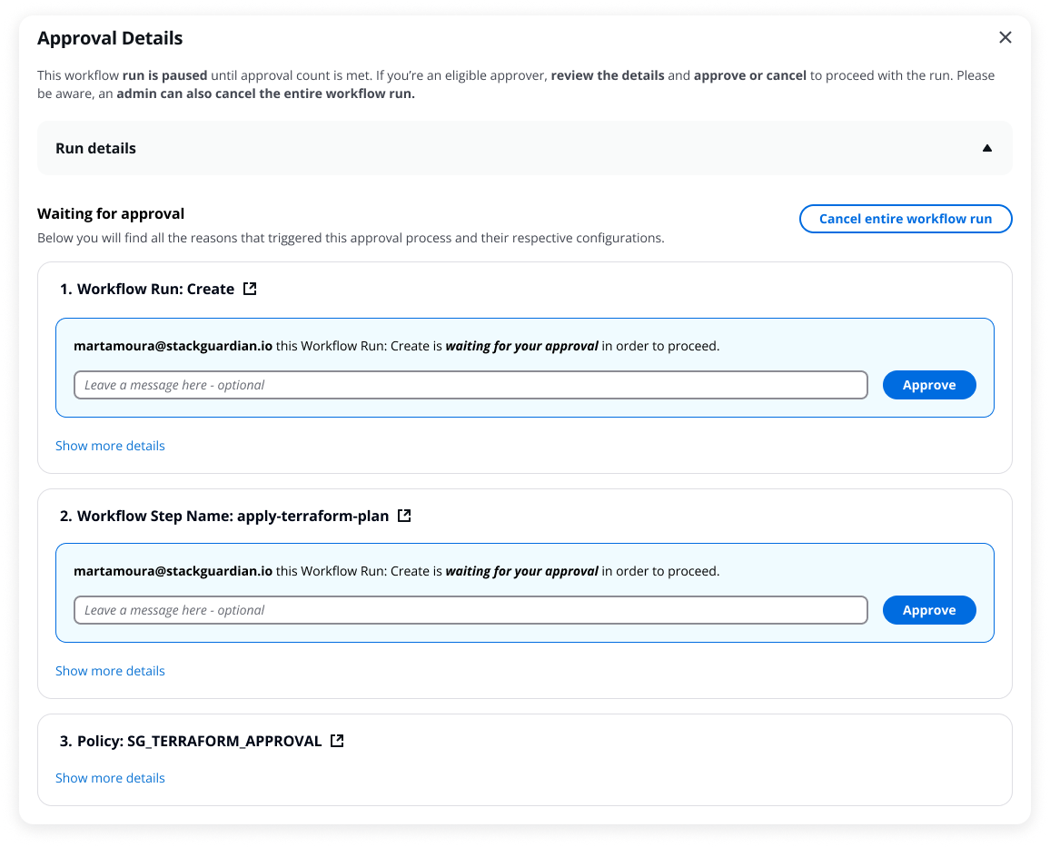
Task: Open the apply-terraform-plan step external link
Action: 405,515
